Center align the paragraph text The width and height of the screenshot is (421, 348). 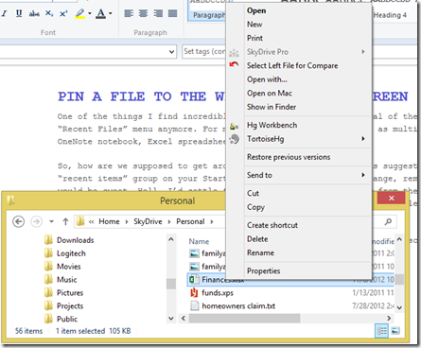click(144, 13)
